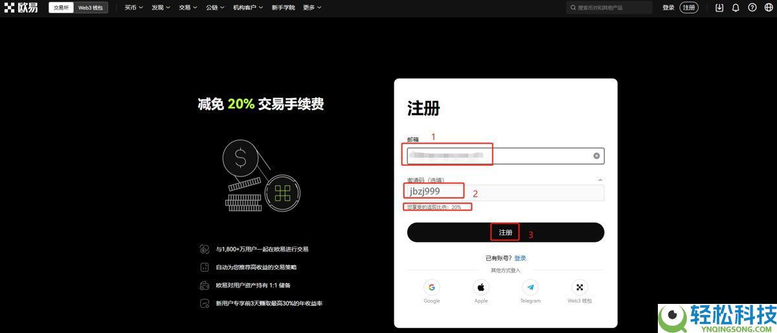Click the text 与1,800+万用户一起在欧易进行交易

point(262,249)
